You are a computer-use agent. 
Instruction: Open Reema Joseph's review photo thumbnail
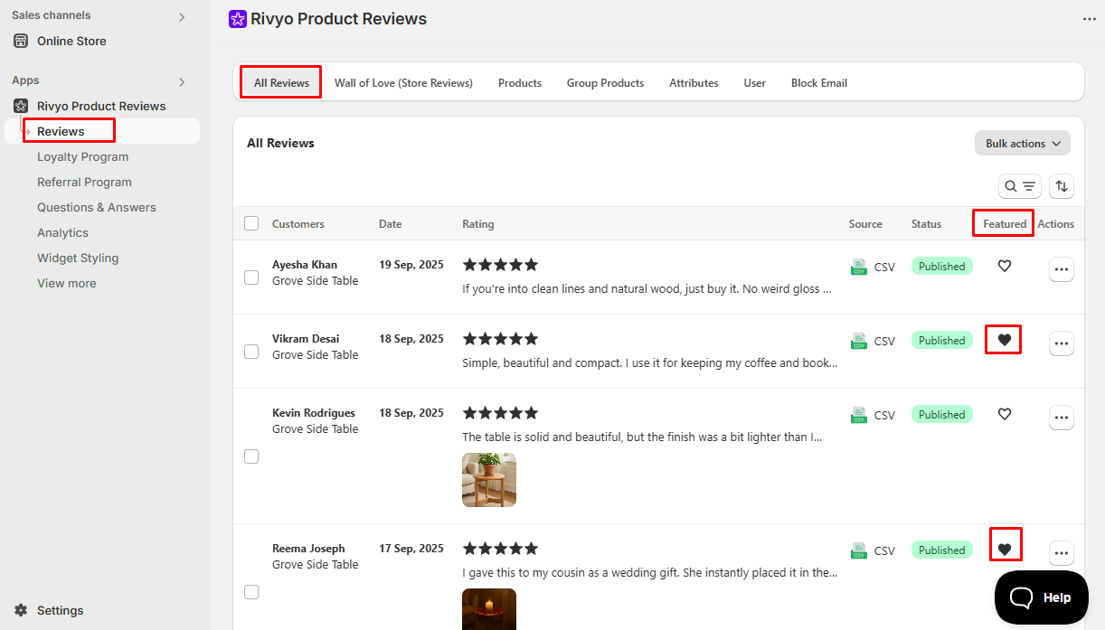[489, 609]
